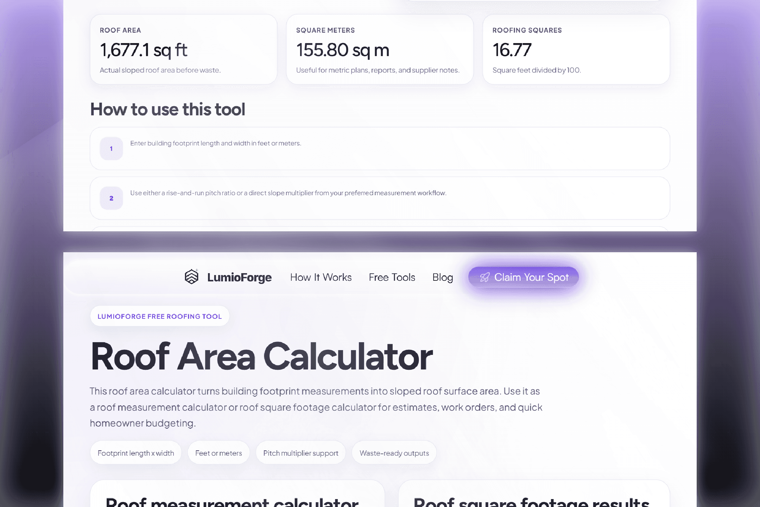The width and height of the screenshot is (760, 507).
Task: Click the How to use this tool heading
Action: point(168,109)
